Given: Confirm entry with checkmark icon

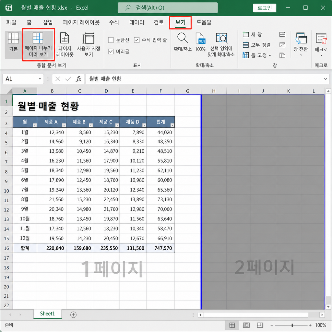Looking at the screenshot, I should [x=68, y=79].
